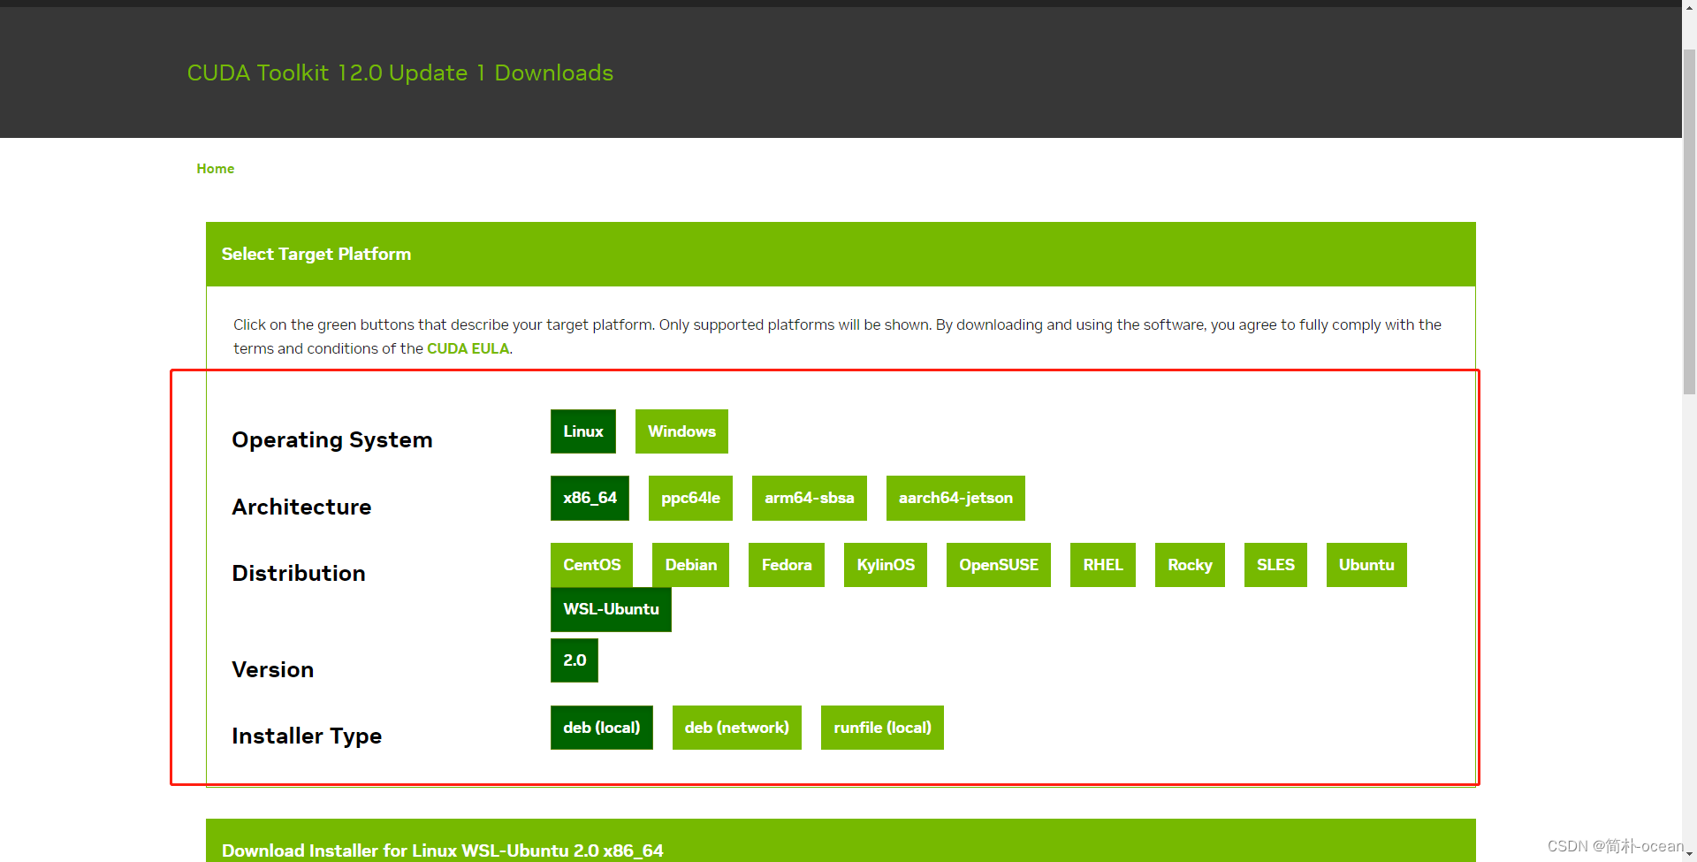Viewport: 1697px width, 862px height.
Task: Pick the CentOS distribution
Action: point(591,565)
